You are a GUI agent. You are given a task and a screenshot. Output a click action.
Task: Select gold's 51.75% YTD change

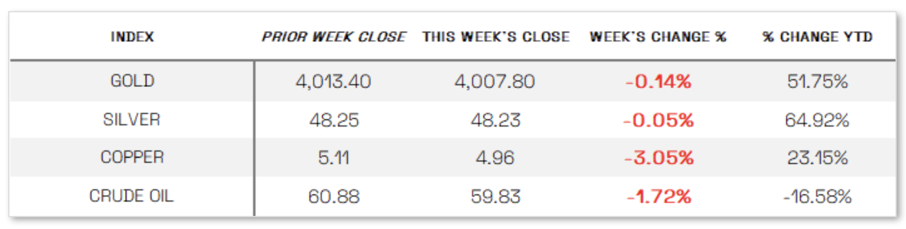tap(817, 81)
